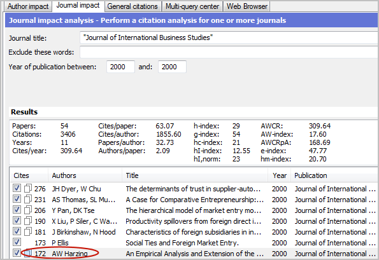Screen dimensions: 379x260
Task: Select 'Productivity spillovers from foreign direct' title
Action: point(194,221)
